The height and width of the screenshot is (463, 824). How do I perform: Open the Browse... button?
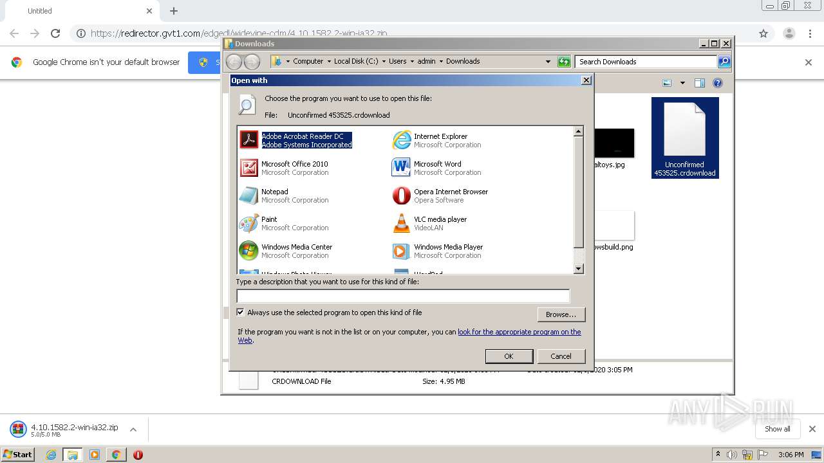tap(561, 314)
